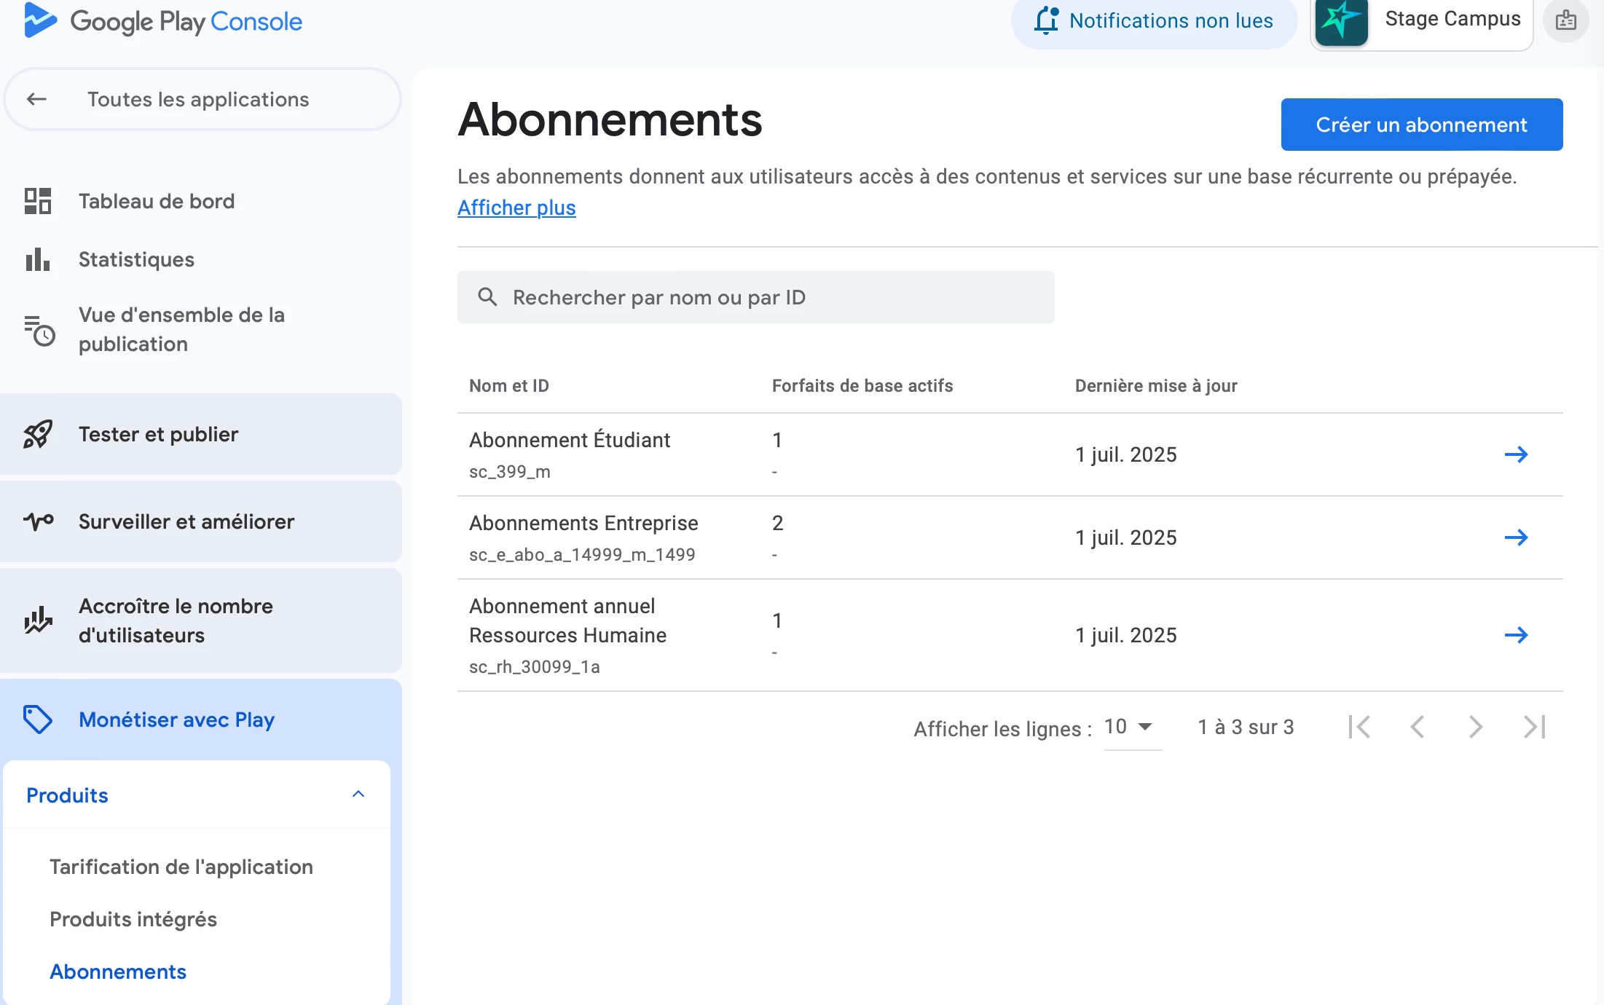Click Créer un abonnement button
This screenshot has width=1604, height=1005.
tap(1421, 125)
